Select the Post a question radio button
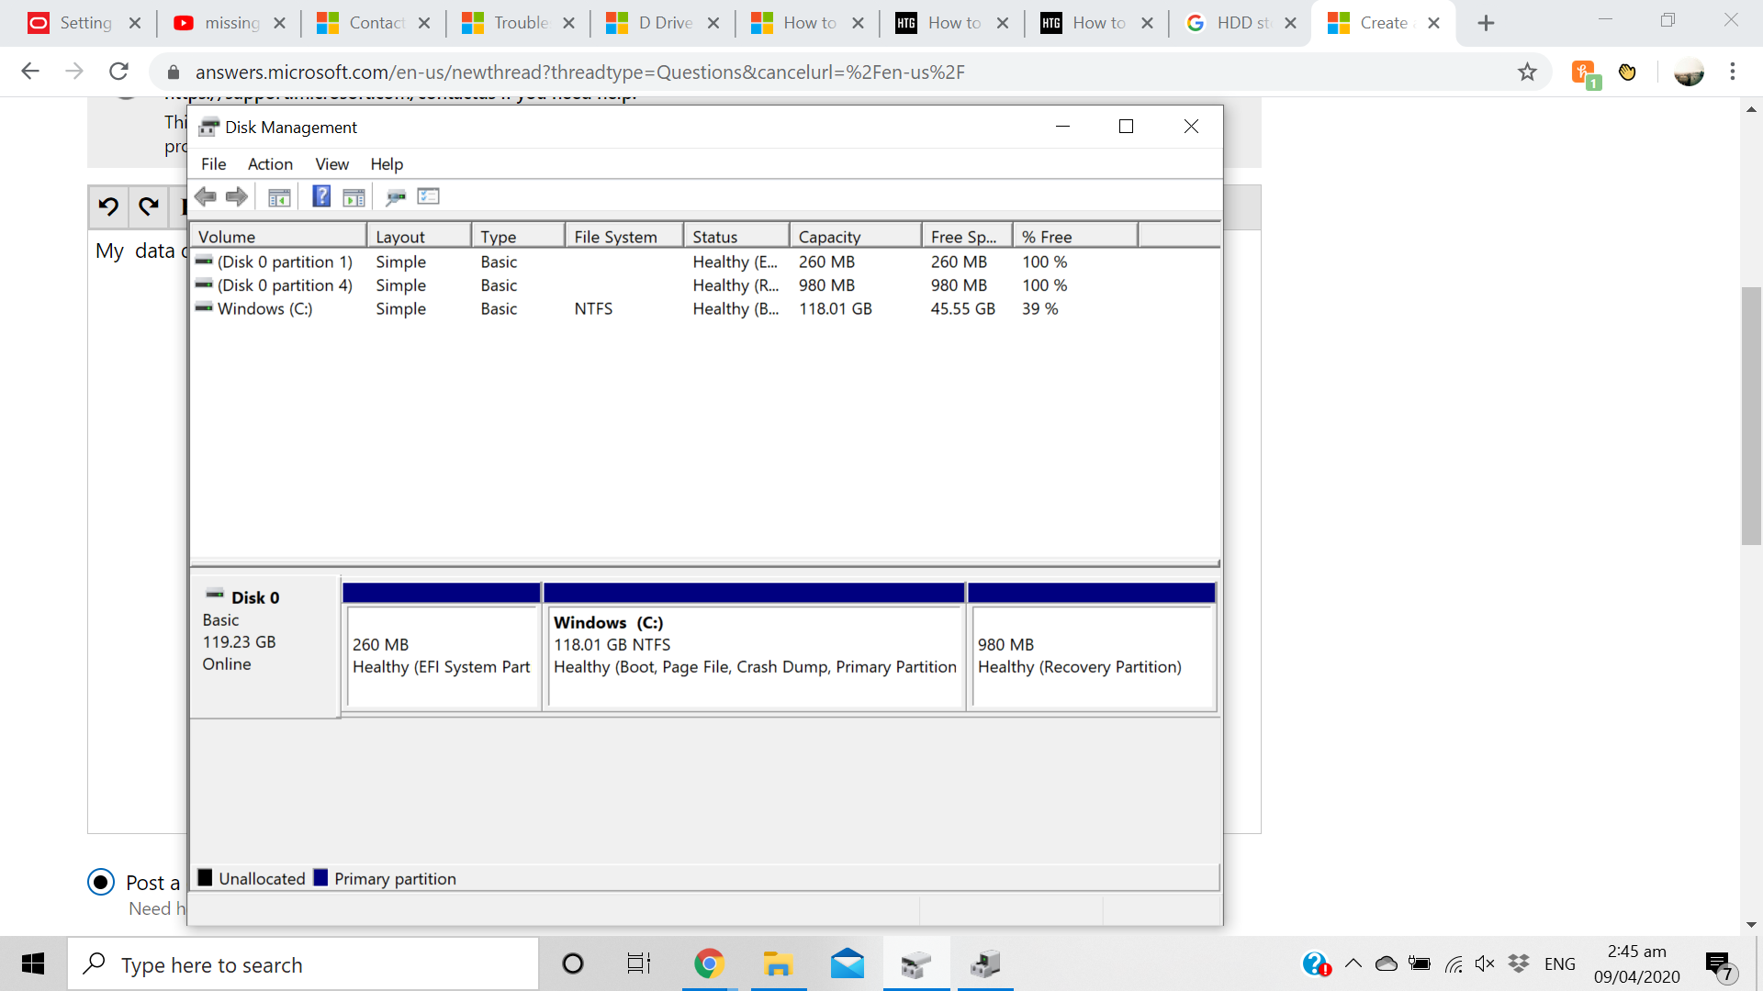This screenshot has width=1763, height=991. 101,882
